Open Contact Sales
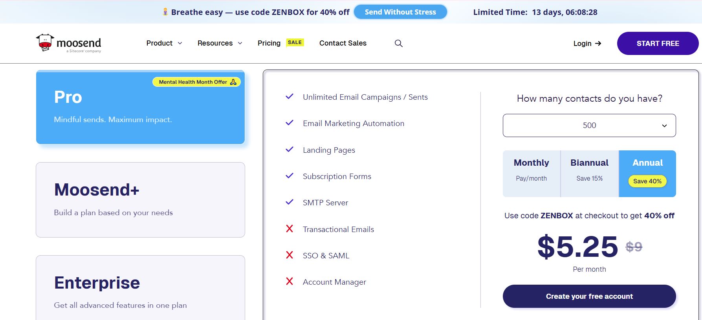The width and height of the screenshot is (702, 320). point(343,43)
